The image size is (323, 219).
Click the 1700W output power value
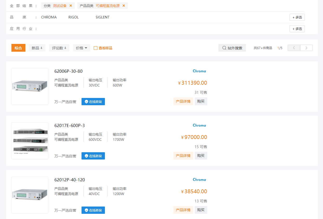pyautogui.click(x=118, y=140)
